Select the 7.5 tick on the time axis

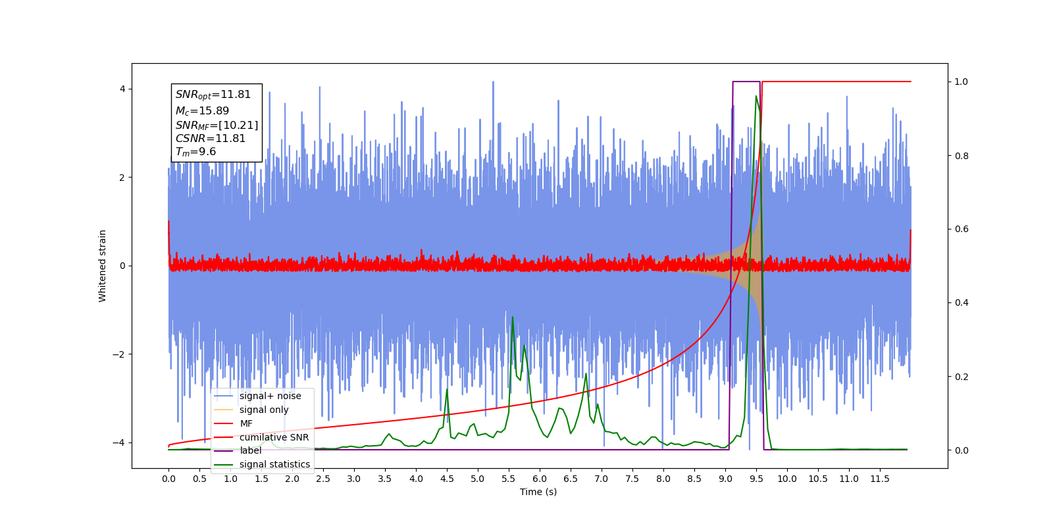[x=632, y=479]
